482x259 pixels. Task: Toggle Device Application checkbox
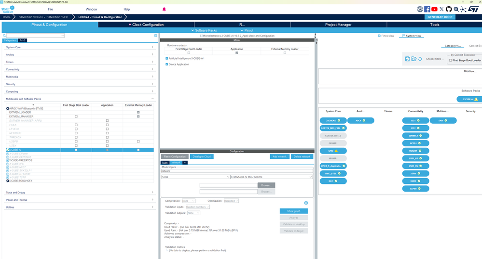[x=167, y=65]
